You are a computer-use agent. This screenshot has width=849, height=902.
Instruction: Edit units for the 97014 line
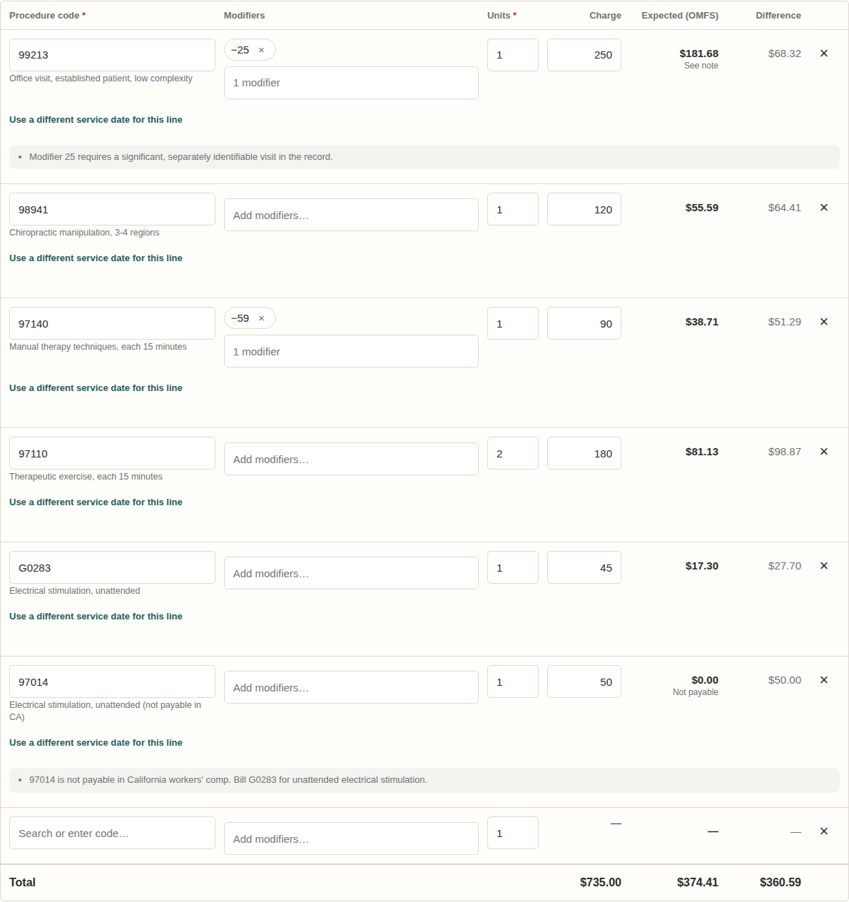(513, 681)
